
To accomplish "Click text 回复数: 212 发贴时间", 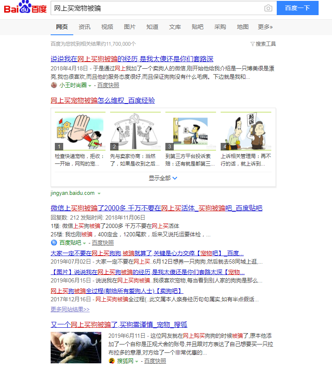I will [98, 217].
